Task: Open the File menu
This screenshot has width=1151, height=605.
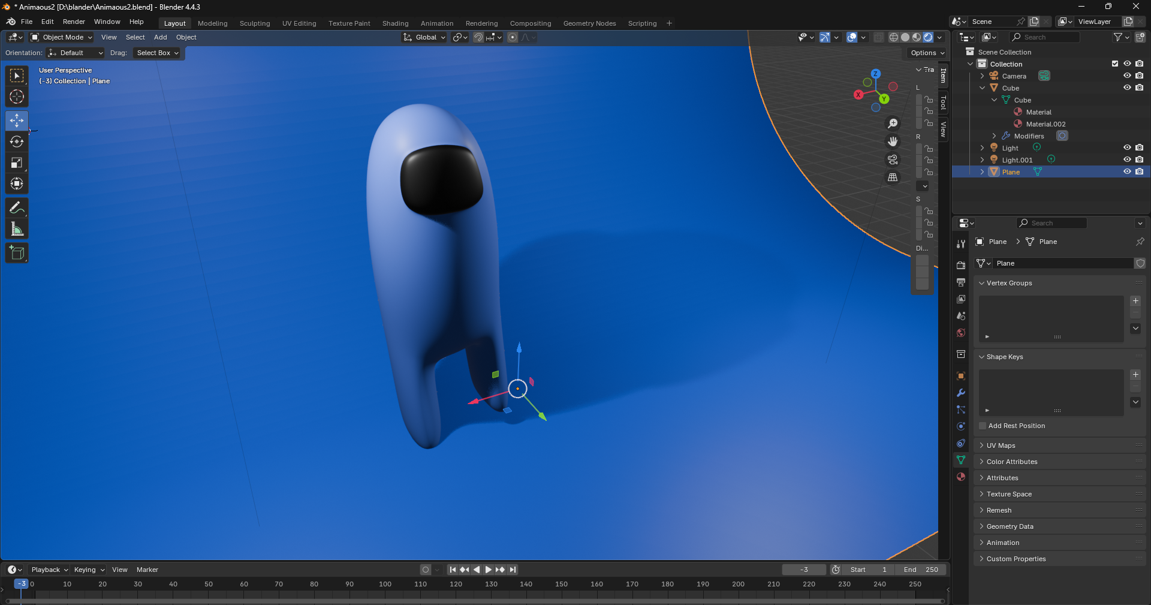Action: point(26,22)
